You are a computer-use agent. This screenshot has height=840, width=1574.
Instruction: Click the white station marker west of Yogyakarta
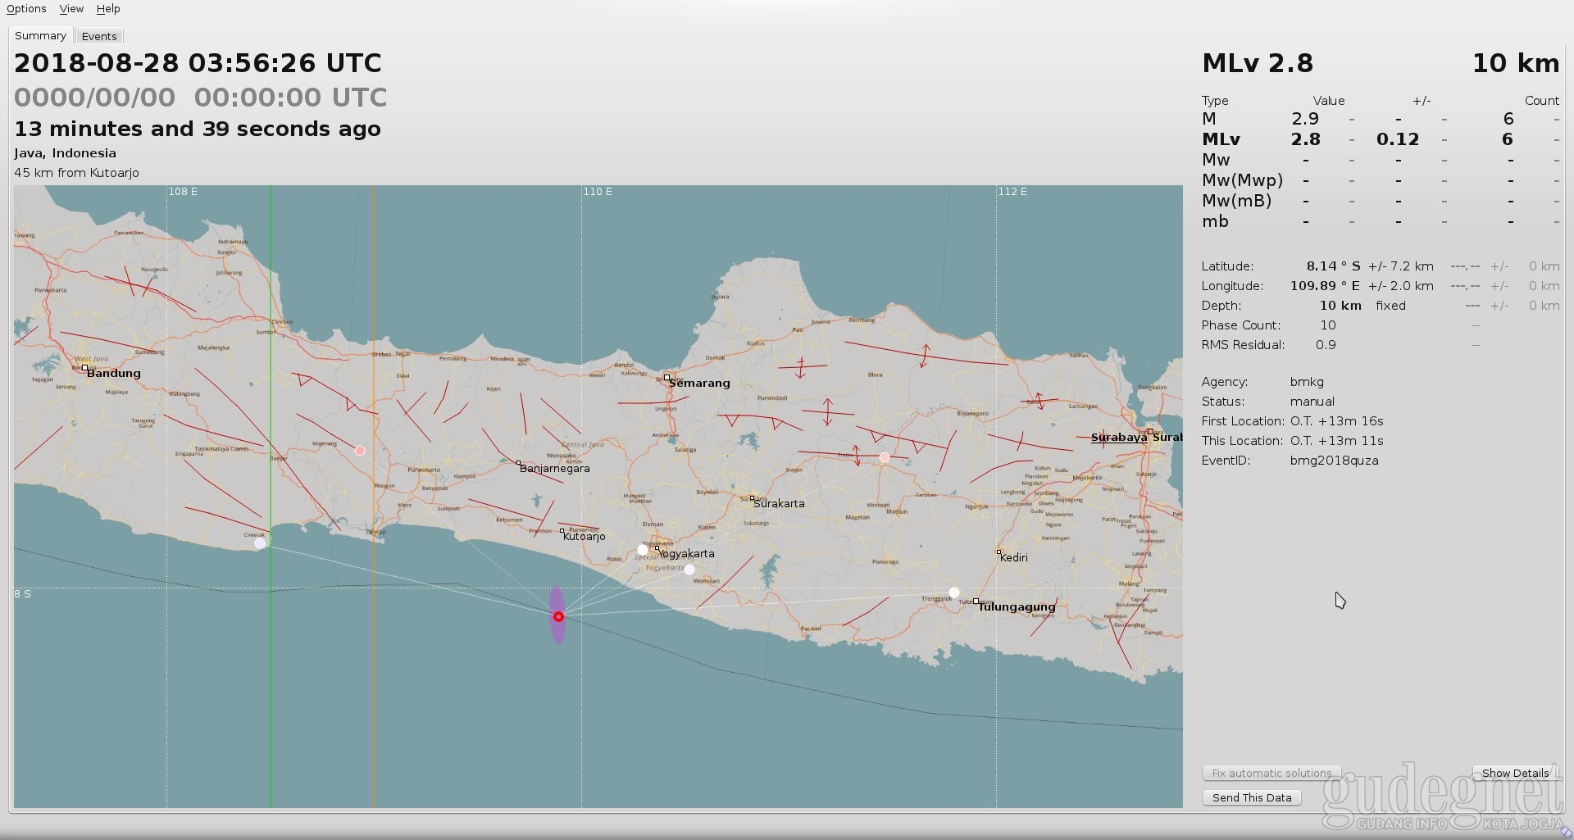pyautogui.click(x=643, y=550)
